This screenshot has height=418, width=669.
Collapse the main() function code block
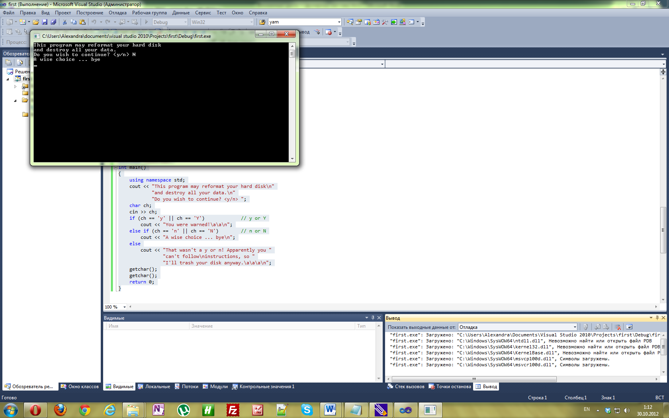point(115,167)
